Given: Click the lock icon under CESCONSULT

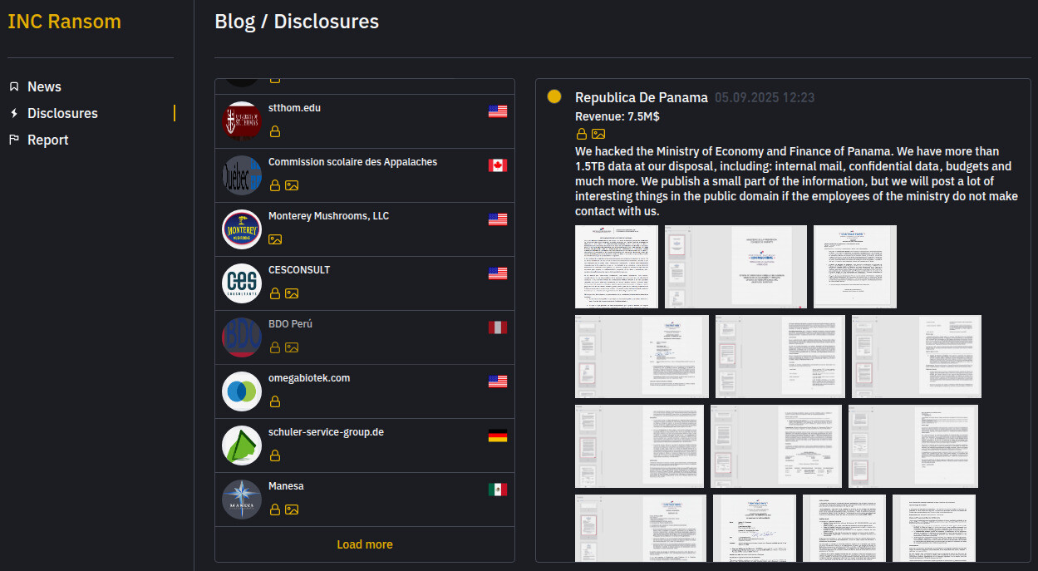Looking at the screenshot, I should coord(274,293).
